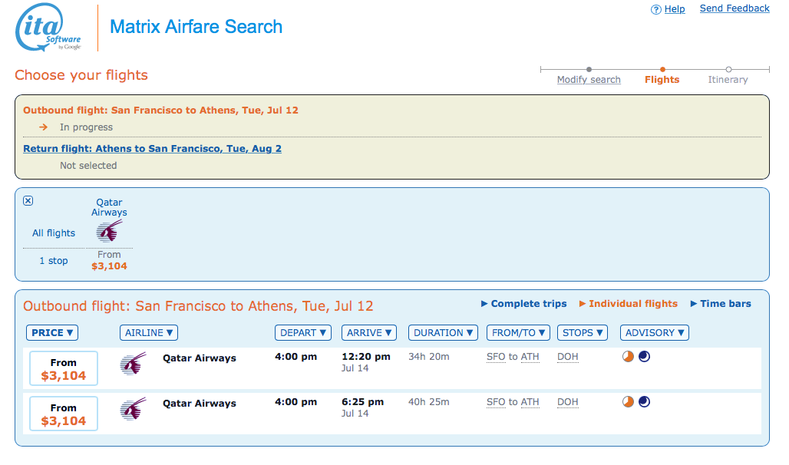This screenshot has width=789, height=465.
Task: Open the AIRLINE filter dropdown
Action: click(x=148, y=333)
